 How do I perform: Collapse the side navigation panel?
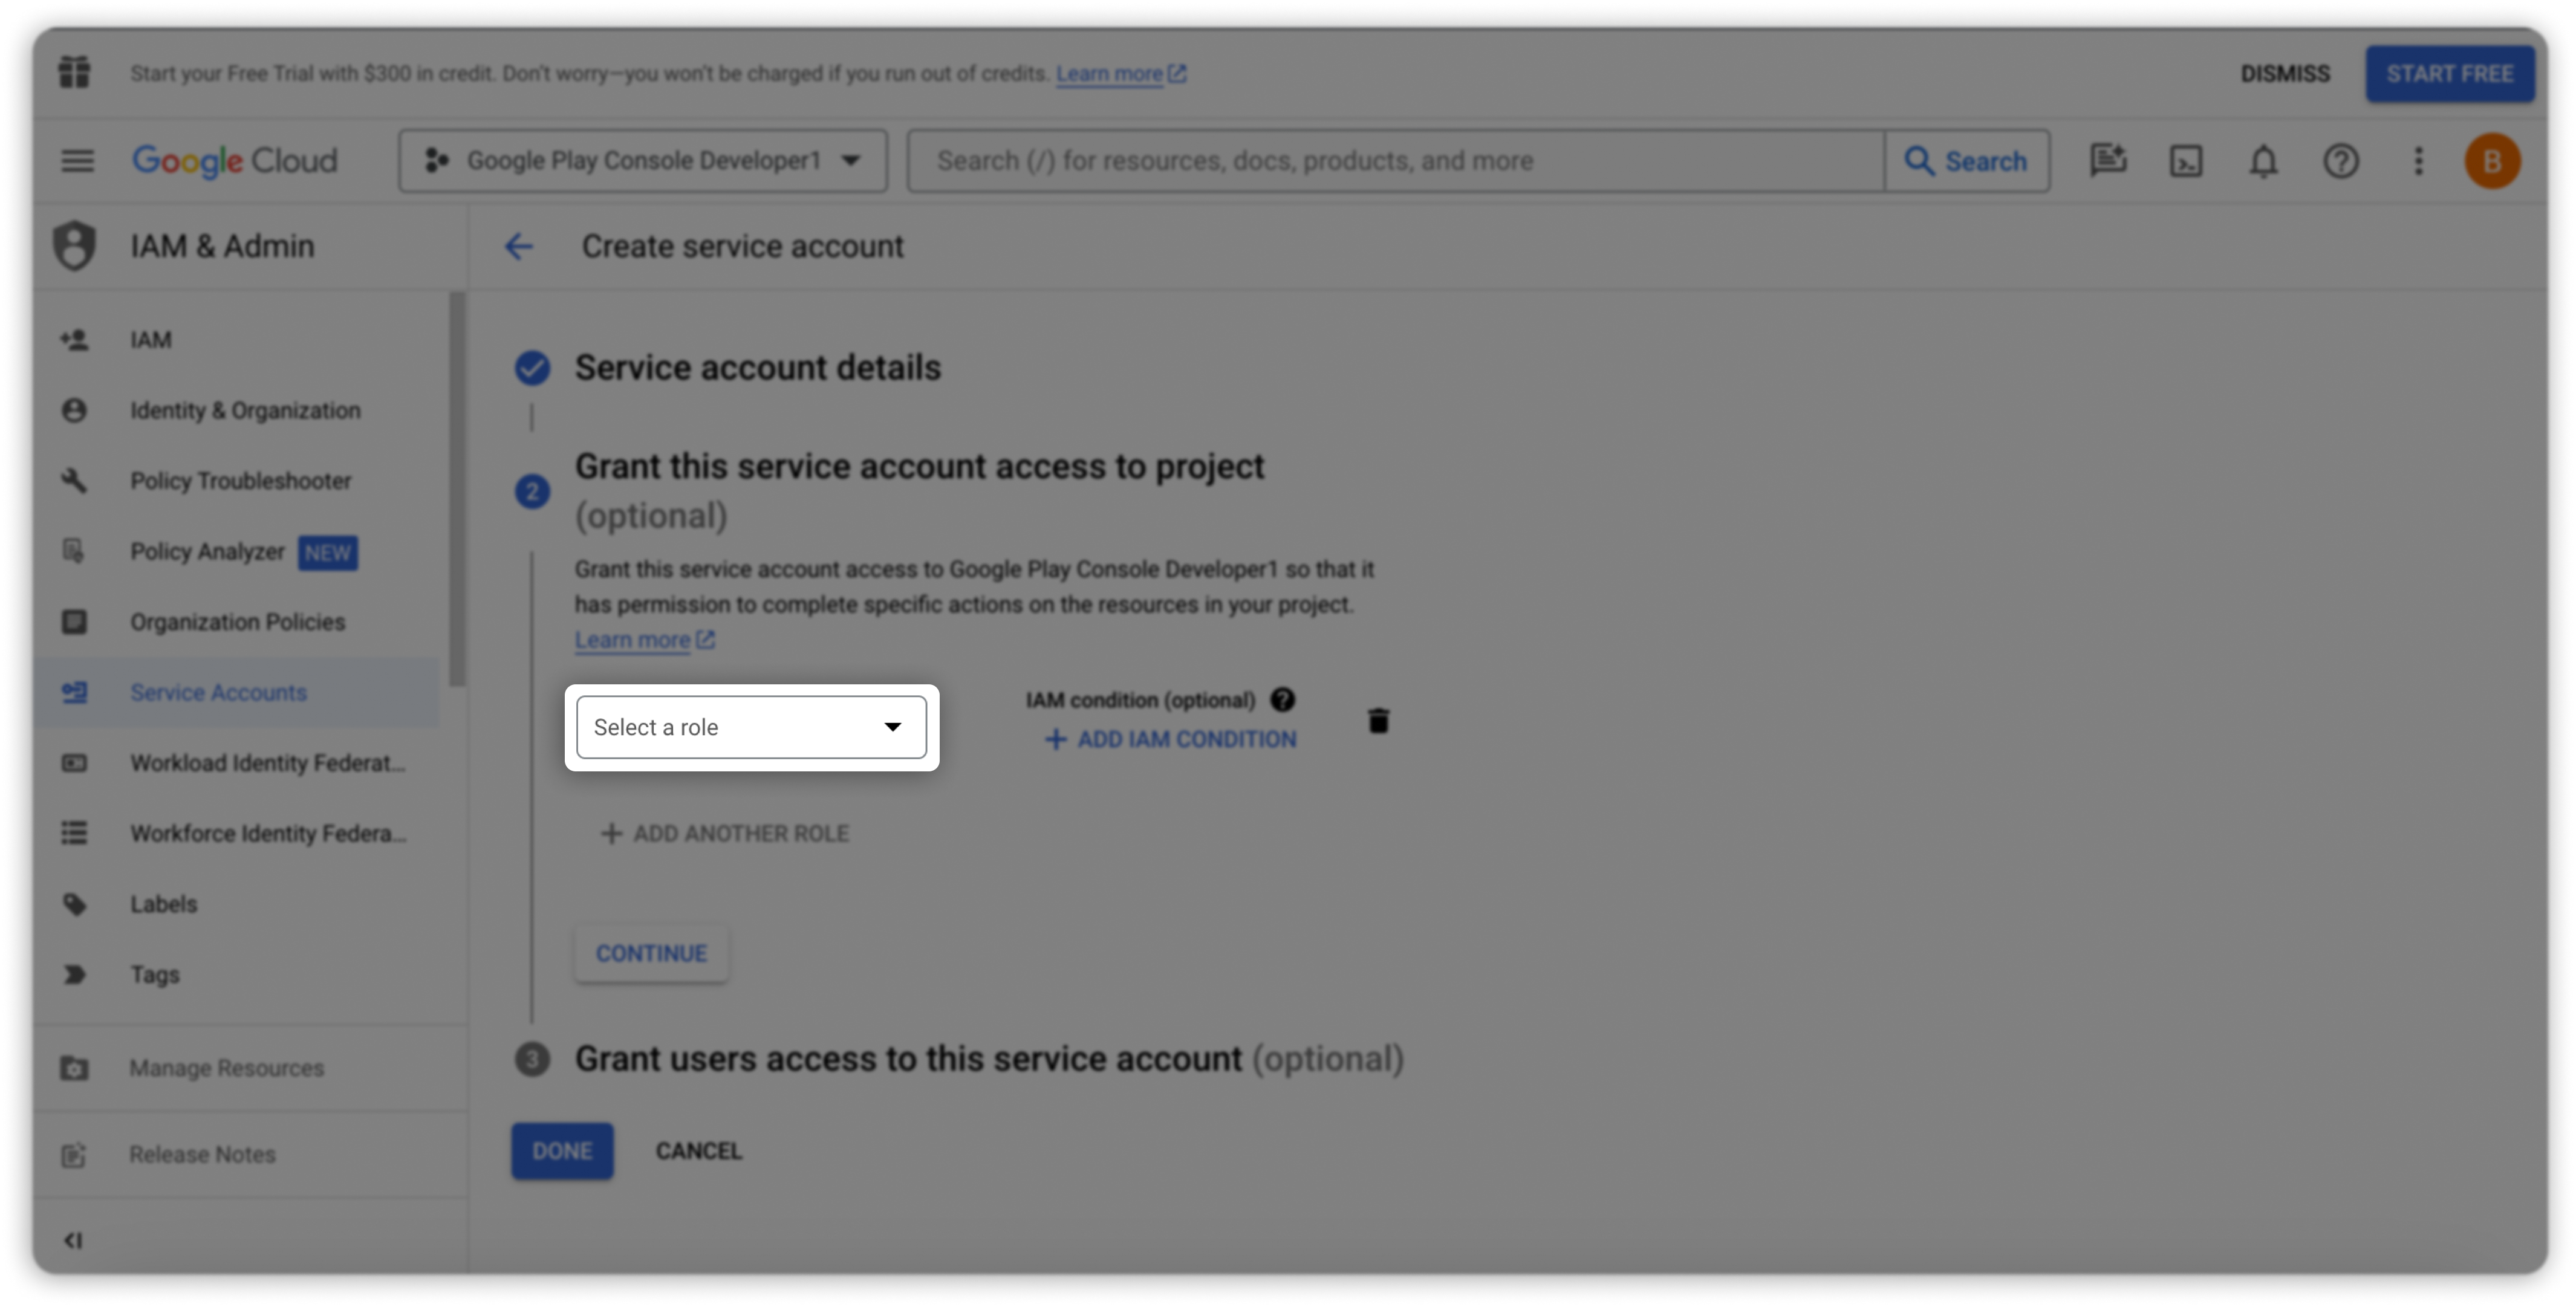pyautogui.click(x=73, y=1240)
